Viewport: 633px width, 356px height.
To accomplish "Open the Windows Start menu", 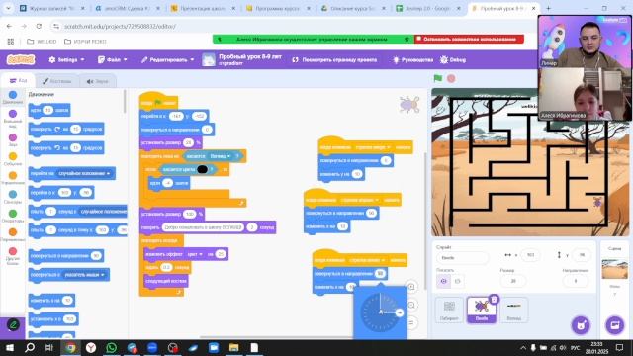I will 10,347.
